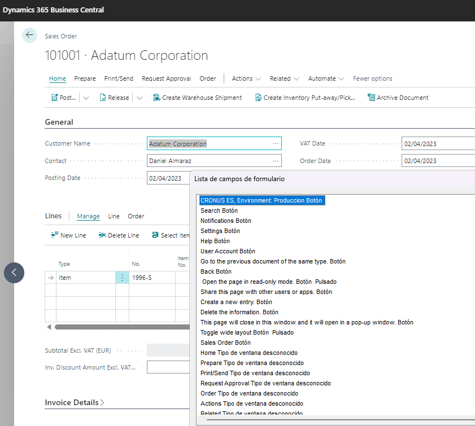This screenshot has width=475, height=426.
Task: Expand the left side panel chevron
Action: click(14, 273)
